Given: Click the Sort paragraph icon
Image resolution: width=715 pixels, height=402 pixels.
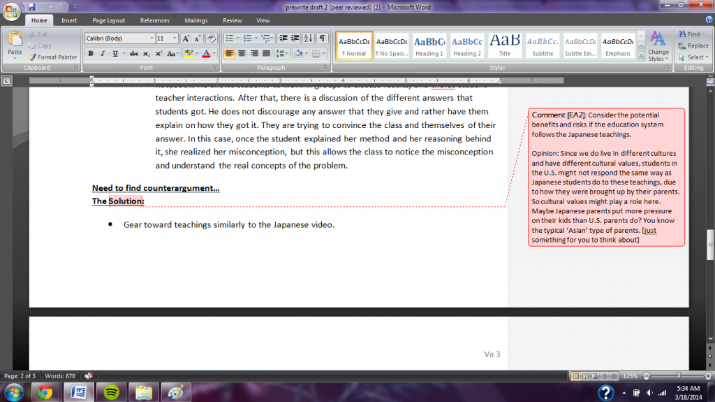Looking at the screenshot, I should coord(308,38).
